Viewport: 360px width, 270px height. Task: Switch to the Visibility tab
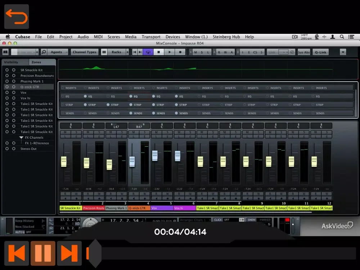click(15, 62)
